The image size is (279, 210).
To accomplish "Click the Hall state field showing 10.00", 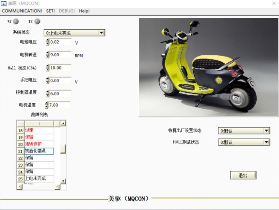I will (x=60, y=68).
